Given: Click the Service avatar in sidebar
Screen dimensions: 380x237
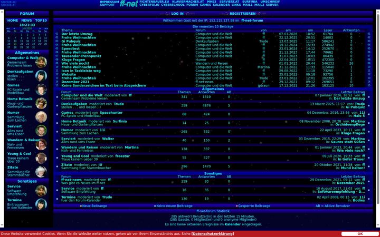Looking at the screenshot, I should coord(41,191).
